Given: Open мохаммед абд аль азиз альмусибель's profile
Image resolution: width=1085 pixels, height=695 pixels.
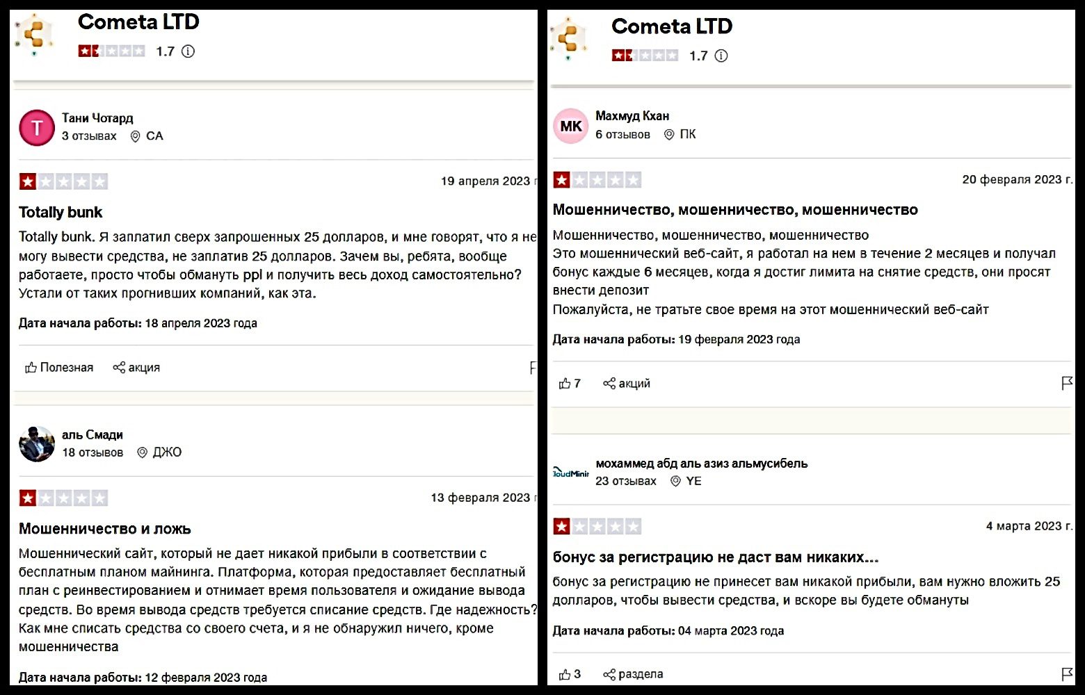Looking at the screenshot, I should click(701, 464).
